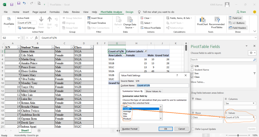
Task: Toggle +/- Buttons display
Action: pyautogui.click(x=237, y=23)
